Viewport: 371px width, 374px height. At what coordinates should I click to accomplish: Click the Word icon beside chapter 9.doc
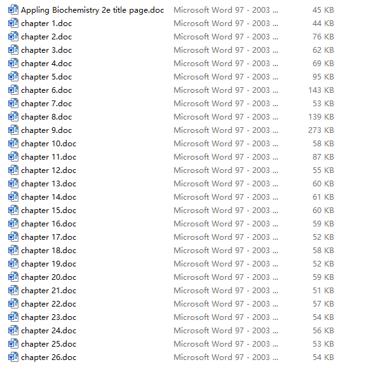click(x=13, y=130)
